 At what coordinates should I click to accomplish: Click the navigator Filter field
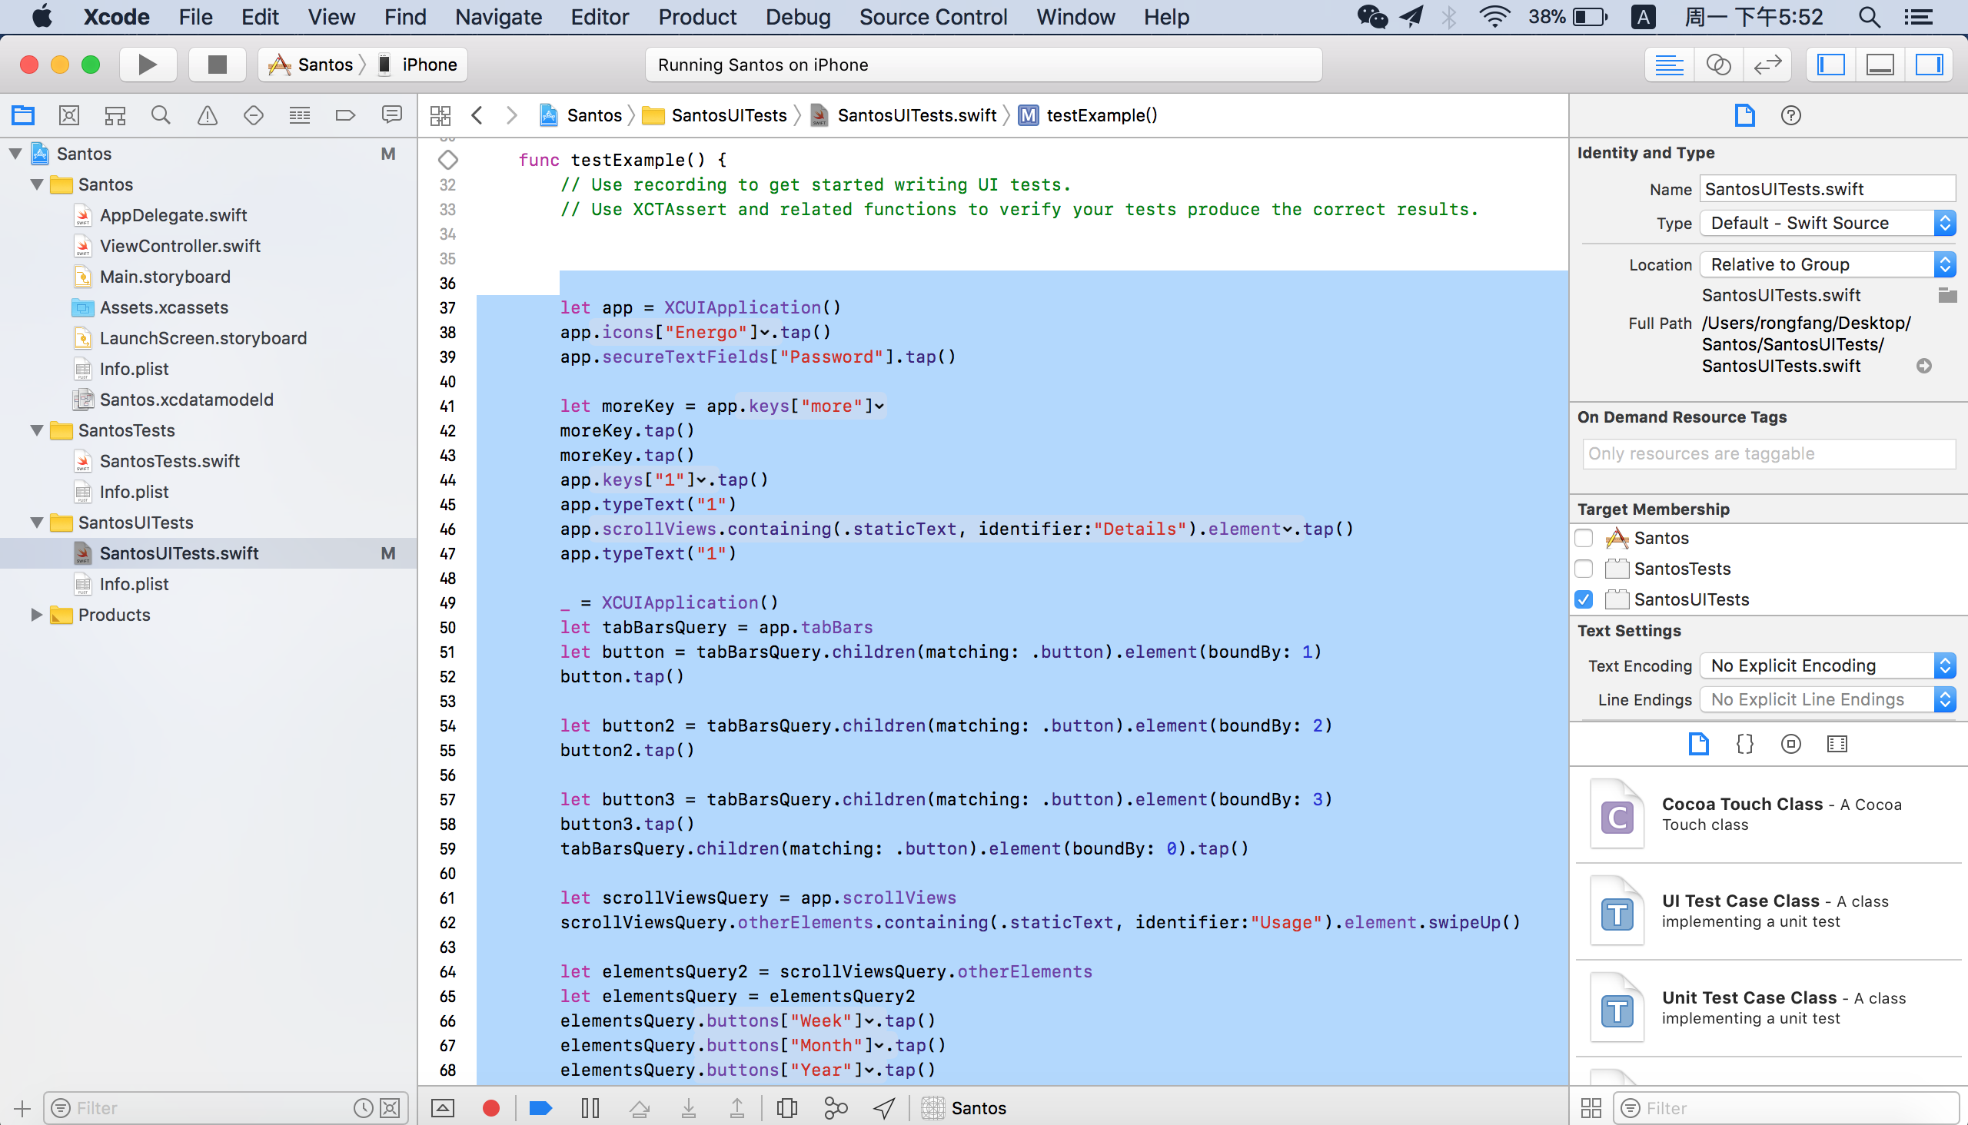(x=208, y=1108)
